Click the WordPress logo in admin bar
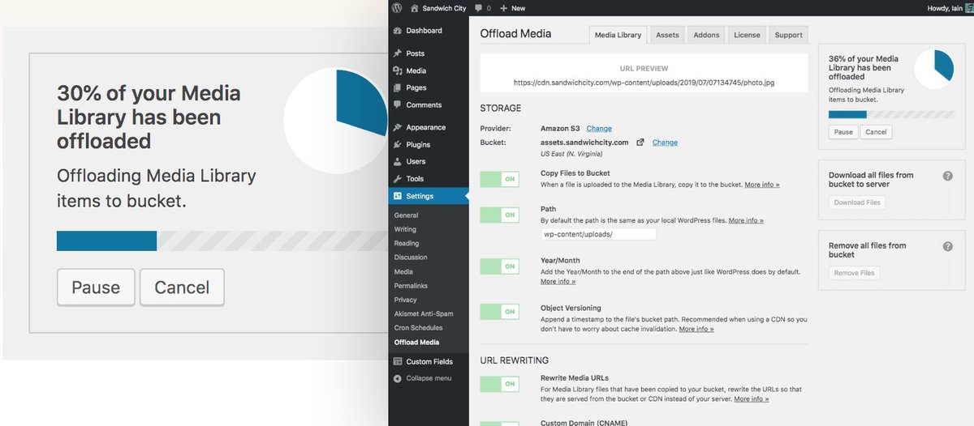The width and height of the screenshot is (974, 426). click(x=397, y=7)
